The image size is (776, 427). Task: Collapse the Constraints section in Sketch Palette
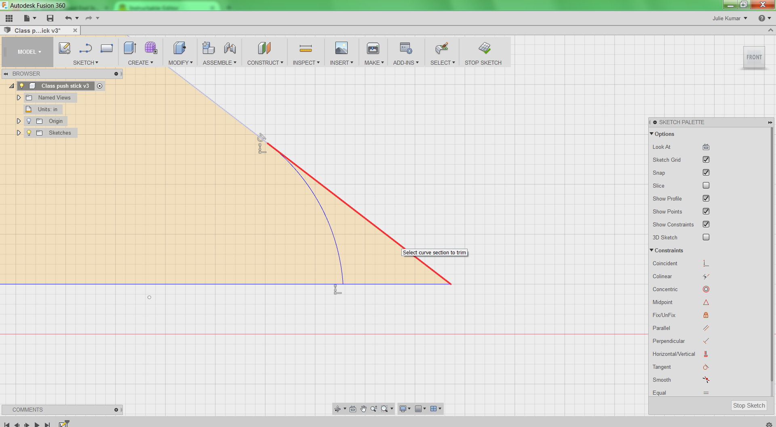click(x=652, y=250)
